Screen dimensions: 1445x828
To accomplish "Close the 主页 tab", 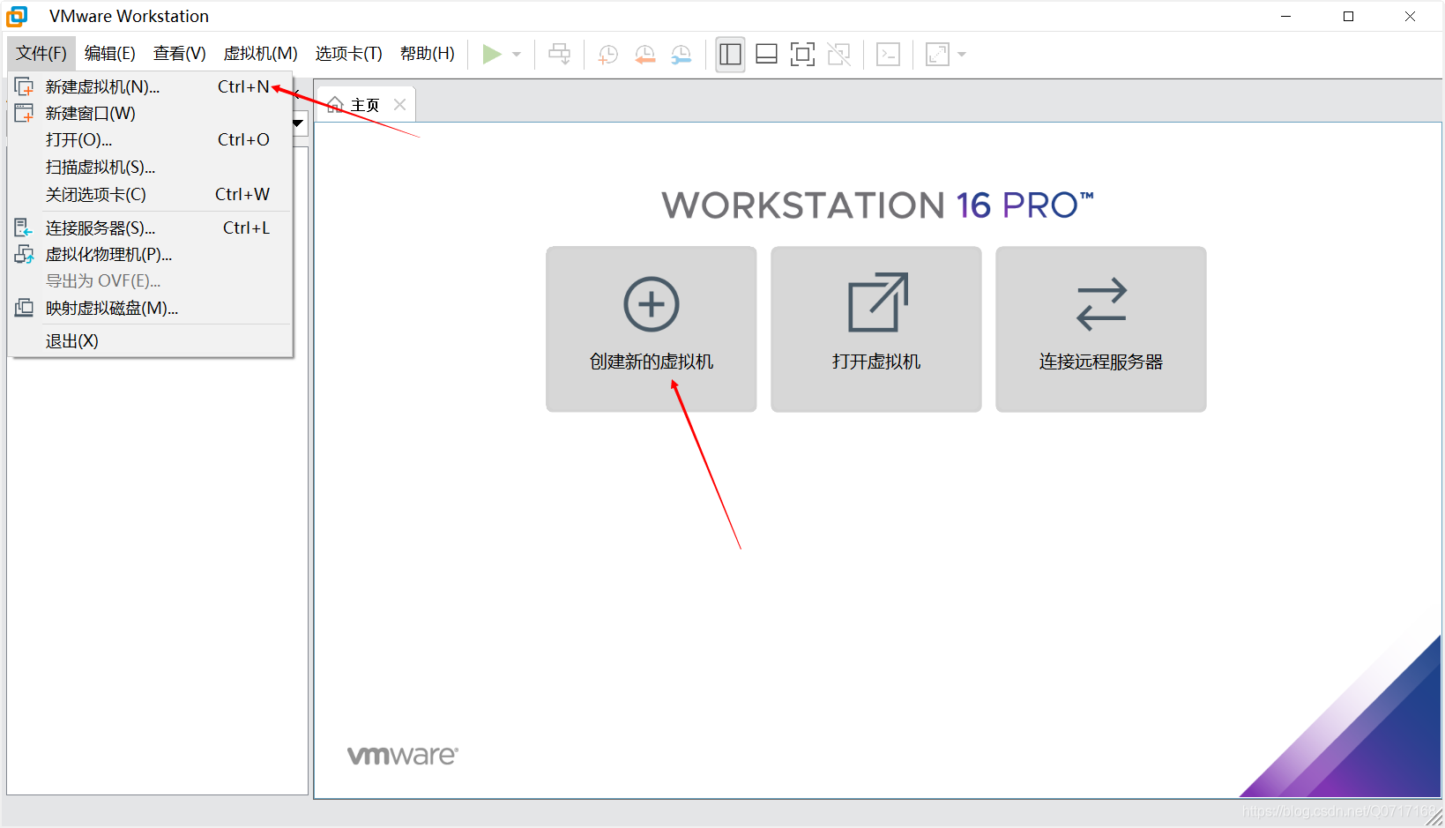I will click(399, 104).
